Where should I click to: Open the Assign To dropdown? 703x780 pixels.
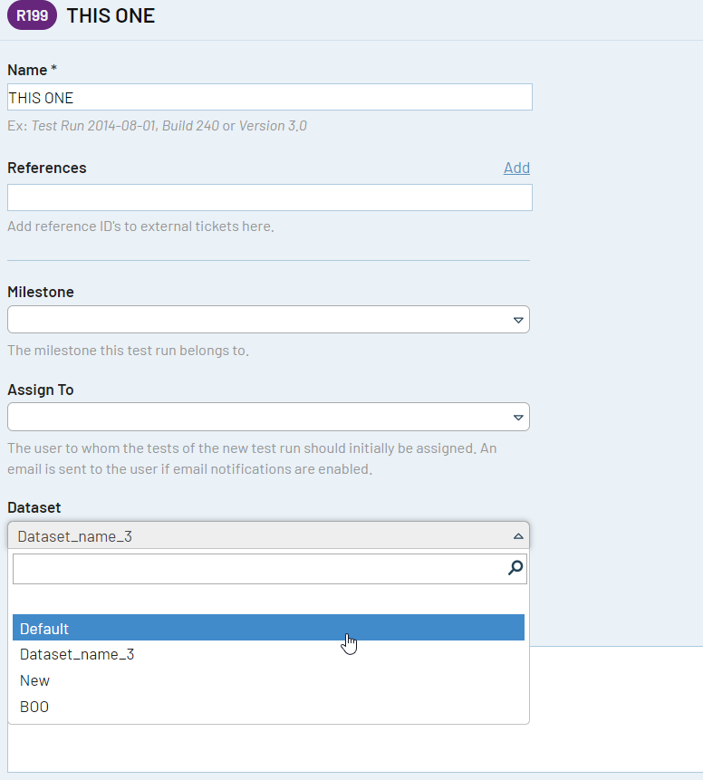268,417
